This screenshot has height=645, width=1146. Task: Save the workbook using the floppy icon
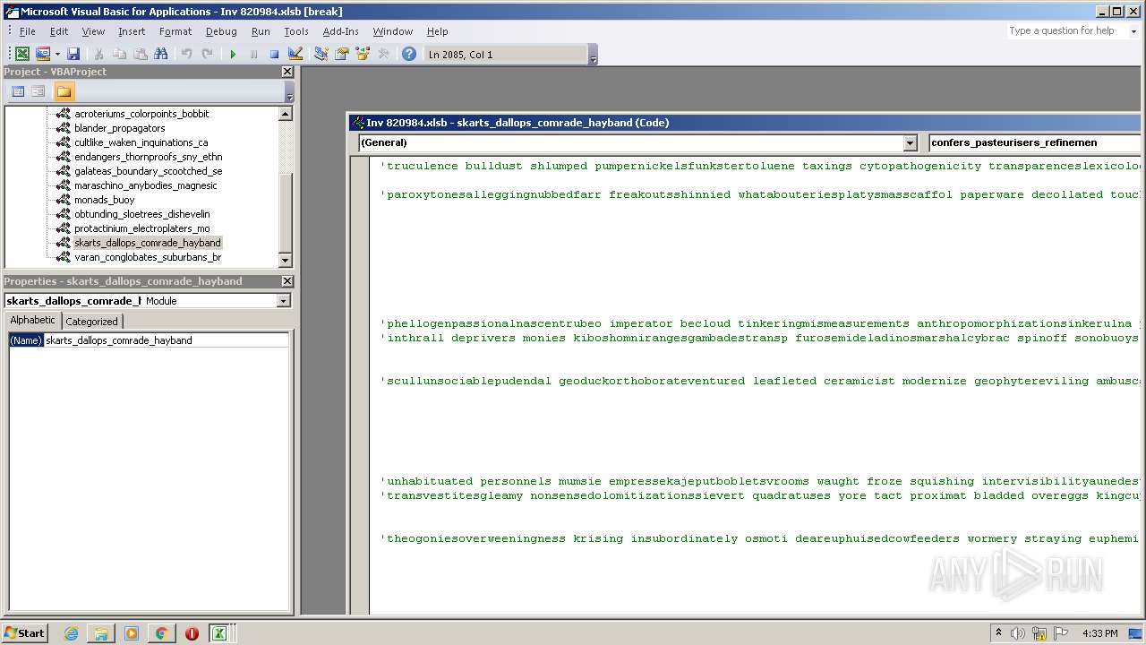[73, 54]
